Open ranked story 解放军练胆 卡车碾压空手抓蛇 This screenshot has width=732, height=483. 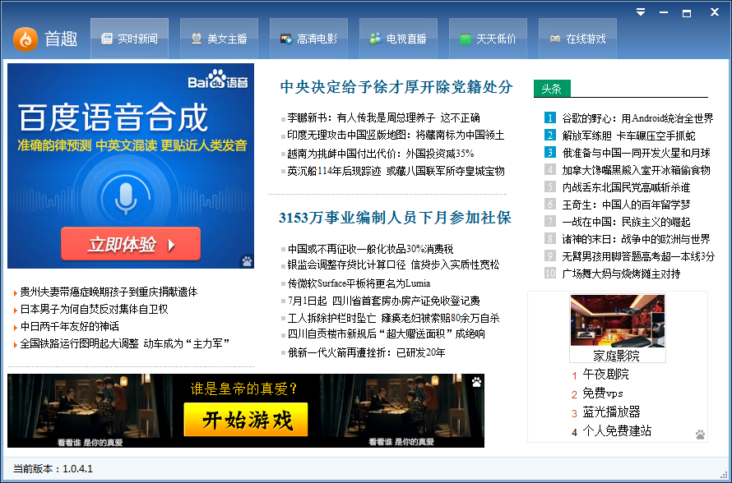click(x=629, y=136)
